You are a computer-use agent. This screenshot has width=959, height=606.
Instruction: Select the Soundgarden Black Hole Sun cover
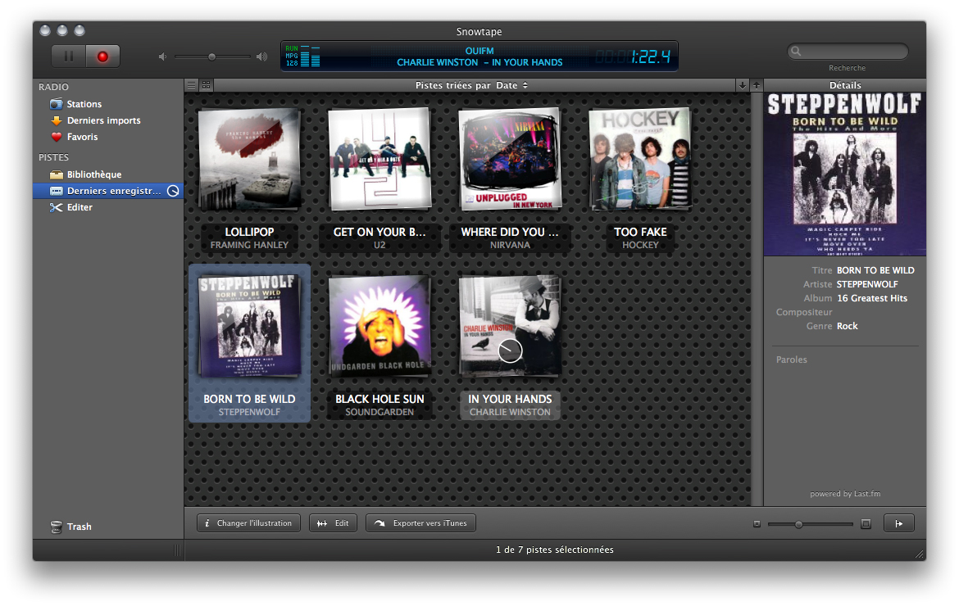[x=380, y=326]
